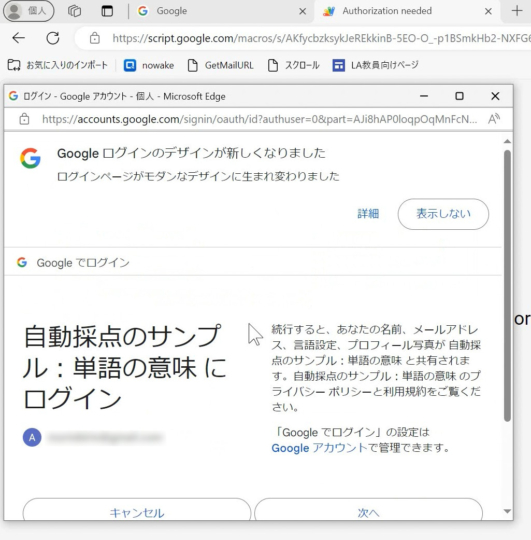Viewport: 531px width, 540px height.
Task: Start read aloud in the login popup
Action: pos(494,119)
